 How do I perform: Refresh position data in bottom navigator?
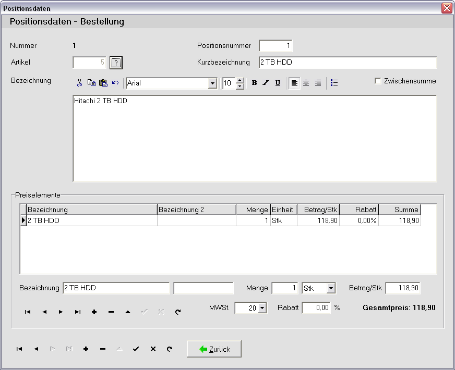170,349
